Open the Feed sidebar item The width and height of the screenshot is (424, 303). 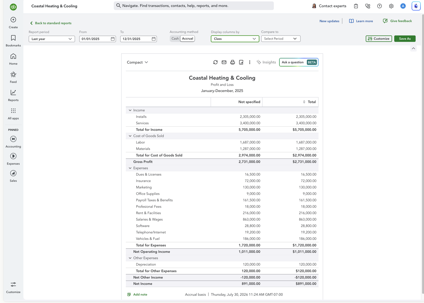[x=13, y=77]
